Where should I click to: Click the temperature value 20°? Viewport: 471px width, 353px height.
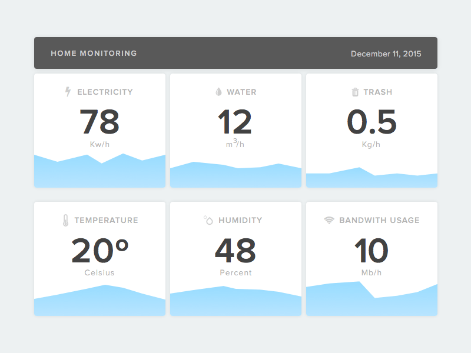pyautogui.click(x=99, y=250)
